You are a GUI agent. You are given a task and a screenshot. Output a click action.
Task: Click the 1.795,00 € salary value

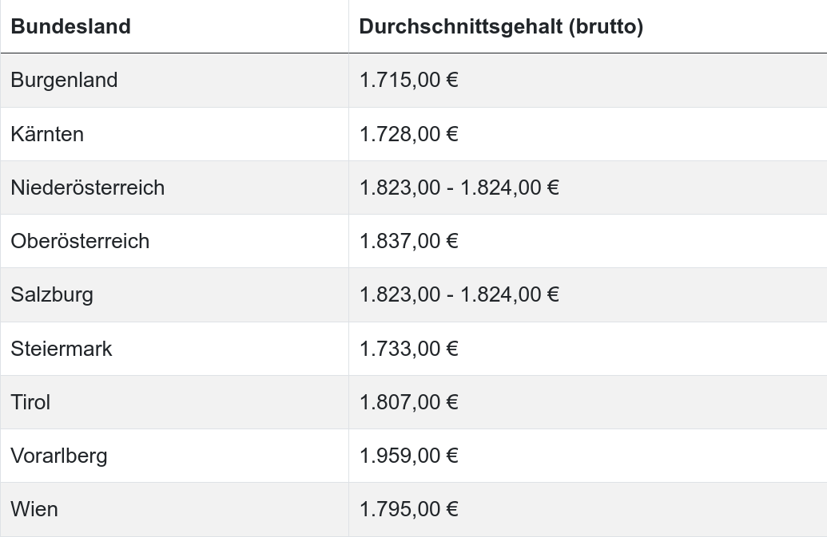408,509
